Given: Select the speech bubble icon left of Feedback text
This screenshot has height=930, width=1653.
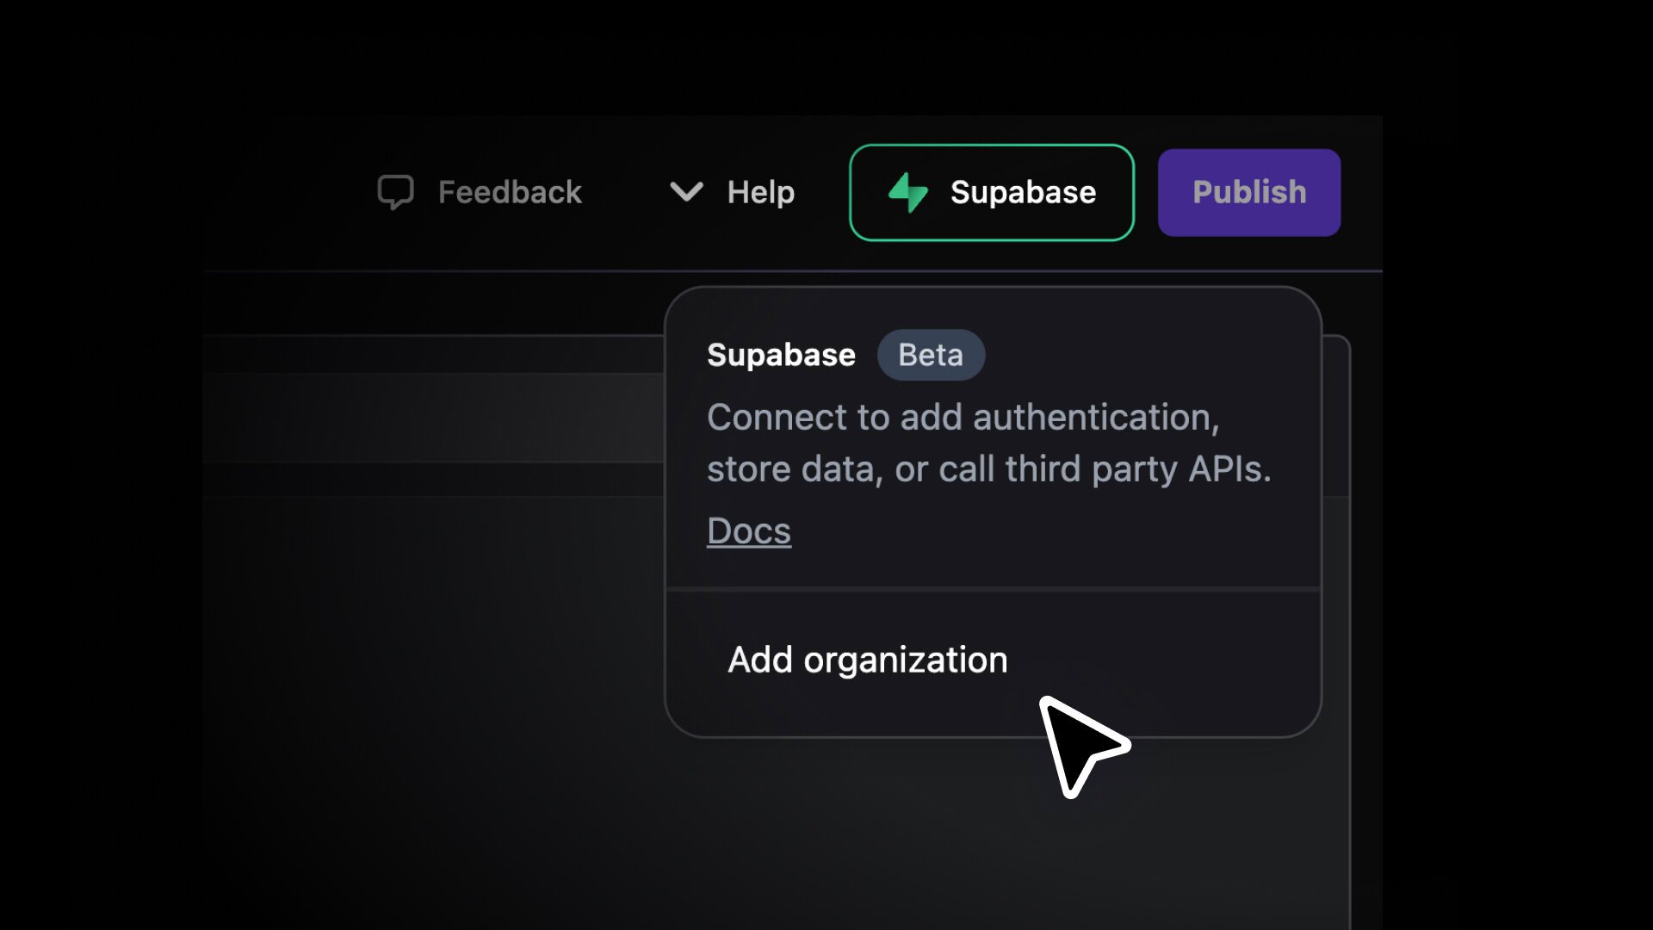Looking at the screenshot, I should point(397,192).
